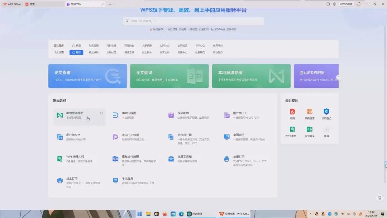Image resolution: width=387 pixels, height=218 pixels.
Task: Select highlighted 精选 in 个人效率 row
Action: pyautogui.click(x=76, y=52)
